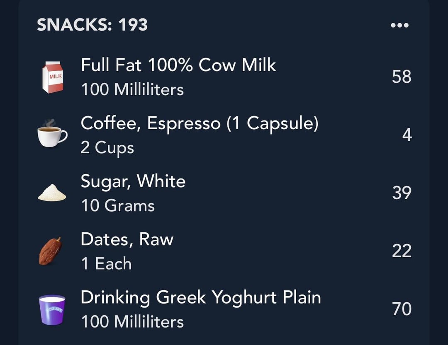Image resolution: width=448 pixels, height=345 pixels.
Task: Tap the milk carton icon
Action: tap(53, 77)
